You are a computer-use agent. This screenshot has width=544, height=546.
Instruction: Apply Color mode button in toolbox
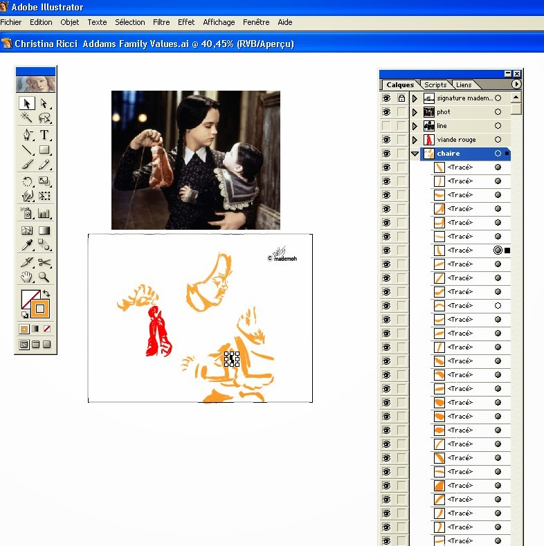click(x=24, y=329)
